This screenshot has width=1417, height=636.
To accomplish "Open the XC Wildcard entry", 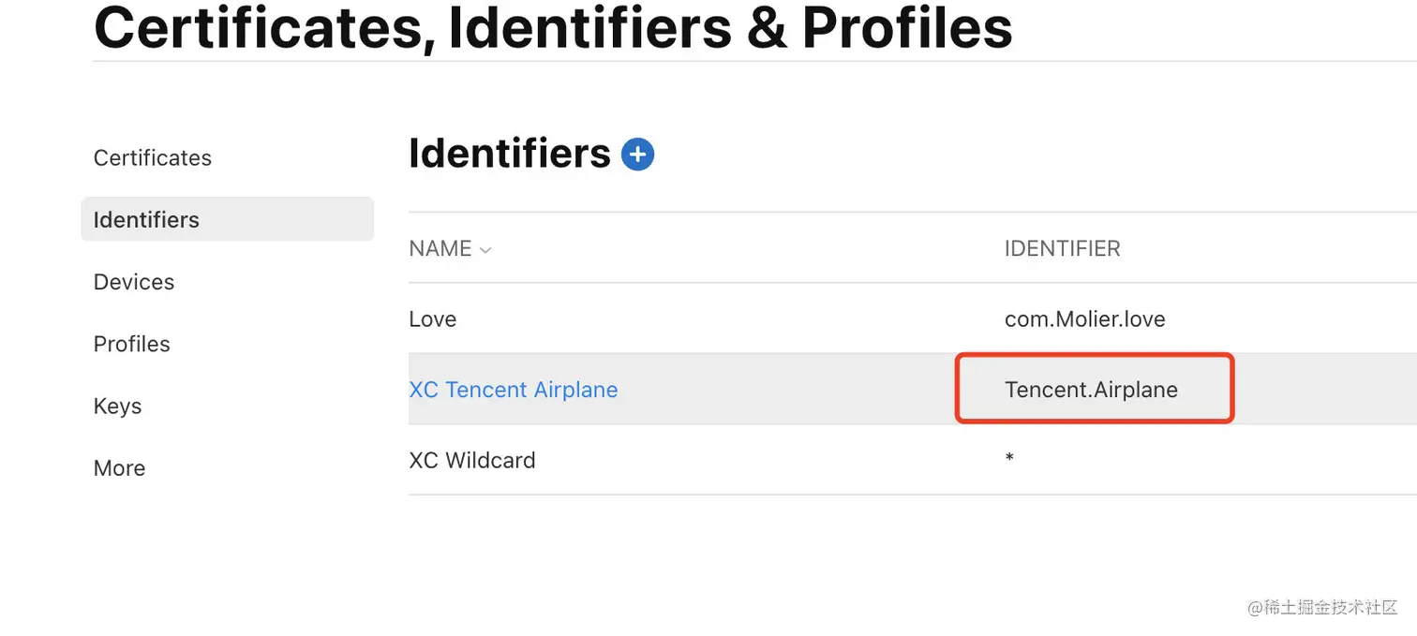I will pos(472,461).
